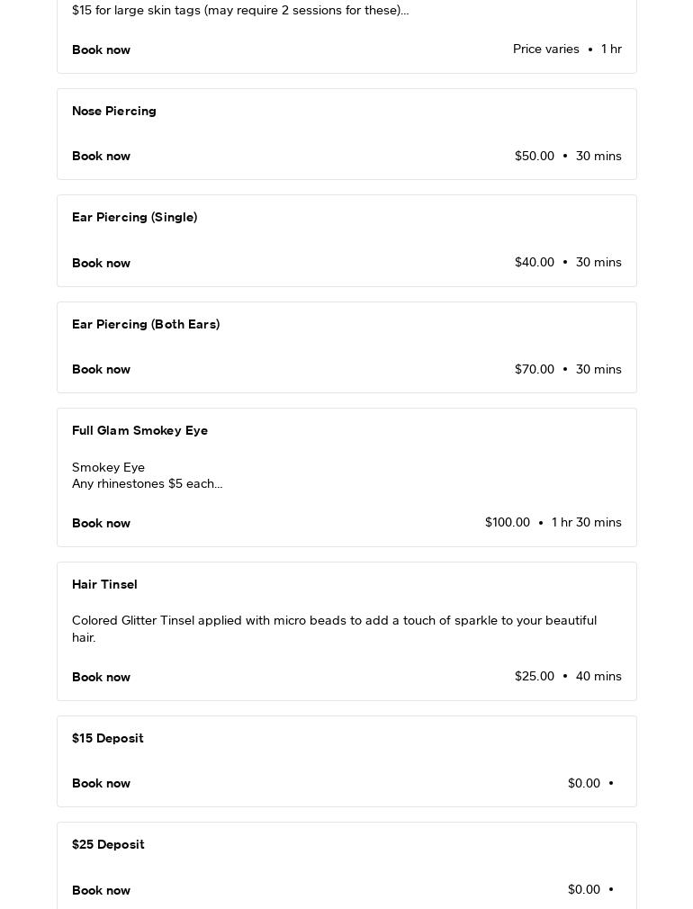Book now for skin tags service

click(101, 49)
